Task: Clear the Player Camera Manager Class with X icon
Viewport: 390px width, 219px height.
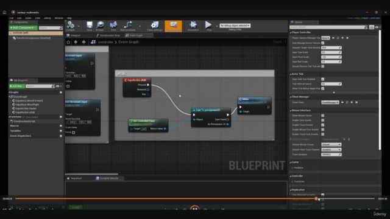Action: (x=347, y=38)
